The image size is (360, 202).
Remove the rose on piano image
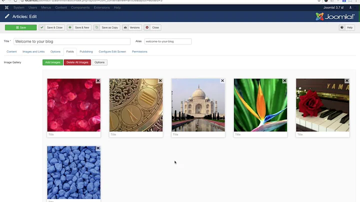(x=347, y=81)
